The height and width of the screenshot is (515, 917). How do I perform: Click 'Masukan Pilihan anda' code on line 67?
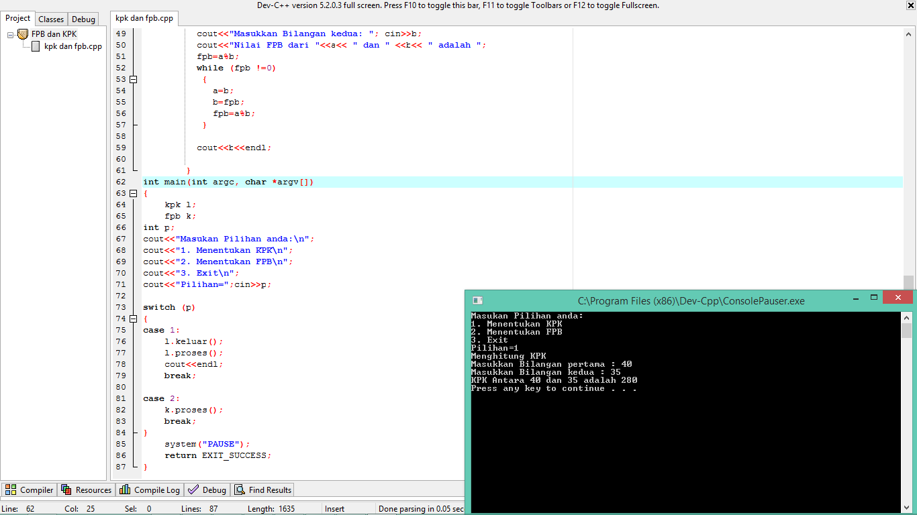tap(229, 239)
